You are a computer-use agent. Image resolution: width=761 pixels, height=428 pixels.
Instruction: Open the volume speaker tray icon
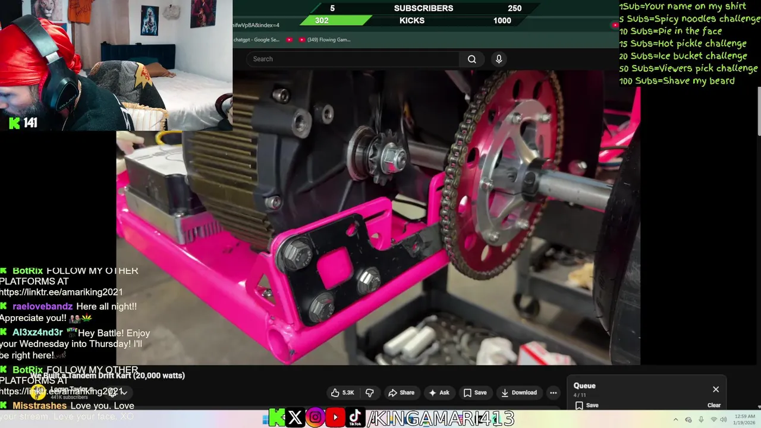(724, 420)
